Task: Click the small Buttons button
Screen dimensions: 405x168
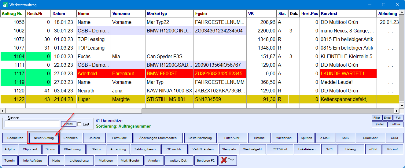Action: point(396,124)
